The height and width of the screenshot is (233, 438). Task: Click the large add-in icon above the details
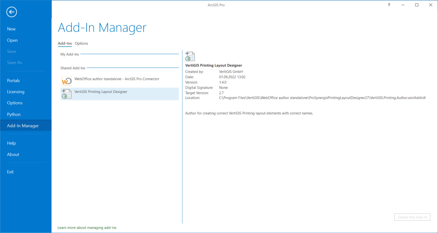(190, 56)
